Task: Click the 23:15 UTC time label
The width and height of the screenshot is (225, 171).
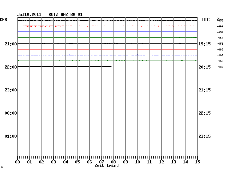Action: click(x=205, y=136)
